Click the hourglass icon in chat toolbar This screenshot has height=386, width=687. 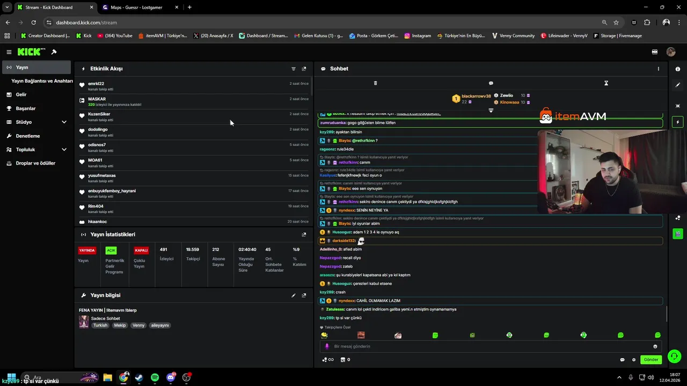pyautogui.click(x=606, y=83)
